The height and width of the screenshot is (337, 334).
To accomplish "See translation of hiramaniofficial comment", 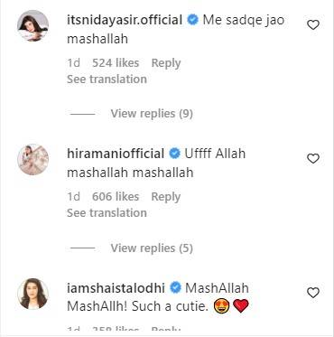I will (x=107, y=213).
